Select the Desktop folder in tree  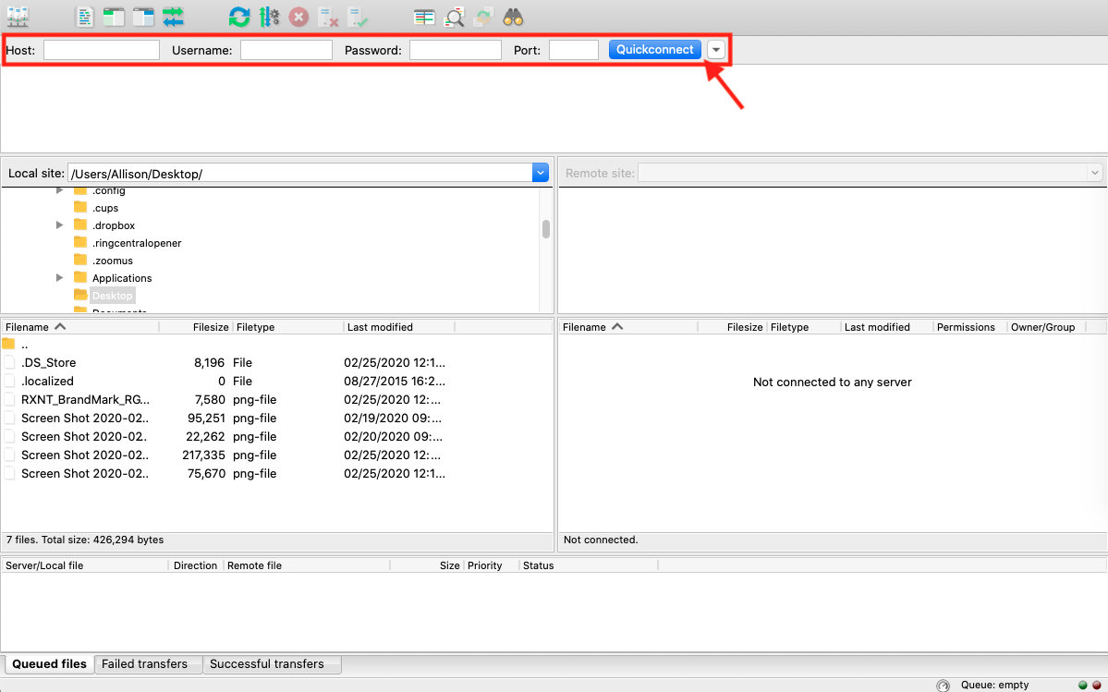click(x=113, y=296)
